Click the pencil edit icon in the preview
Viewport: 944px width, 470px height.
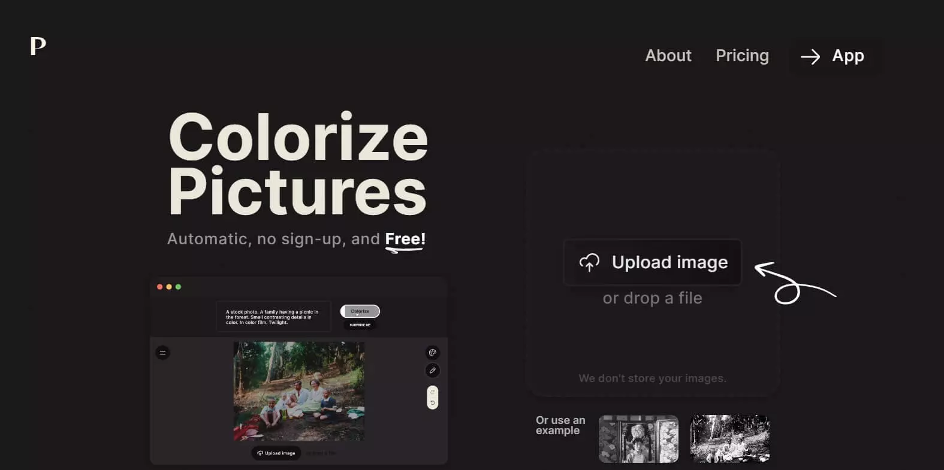point(432,371)
